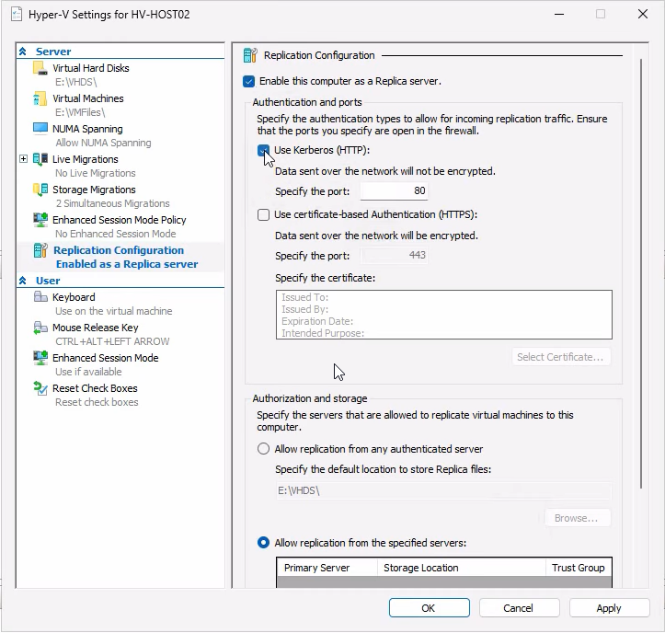Click the Browse button for Replica files
The image size is (665, 633).
[578, 518]
